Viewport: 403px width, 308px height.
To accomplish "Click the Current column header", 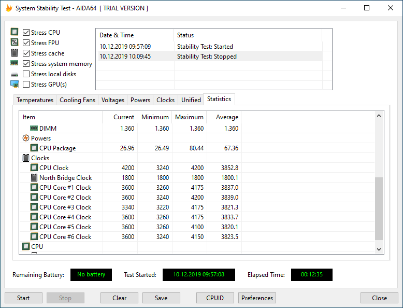I will (120, 117).
